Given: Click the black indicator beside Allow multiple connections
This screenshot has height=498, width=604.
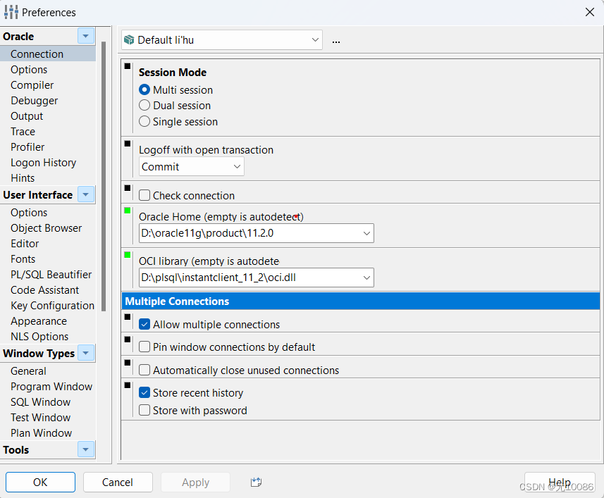Looking at the screenshot, I should pyautogui.click(x=128, y=317).
